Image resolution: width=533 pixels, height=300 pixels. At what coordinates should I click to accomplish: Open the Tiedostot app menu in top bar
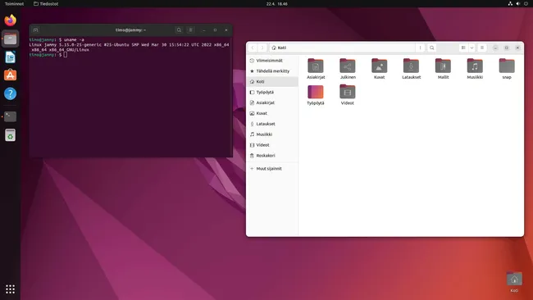click(x=46, y=4)
